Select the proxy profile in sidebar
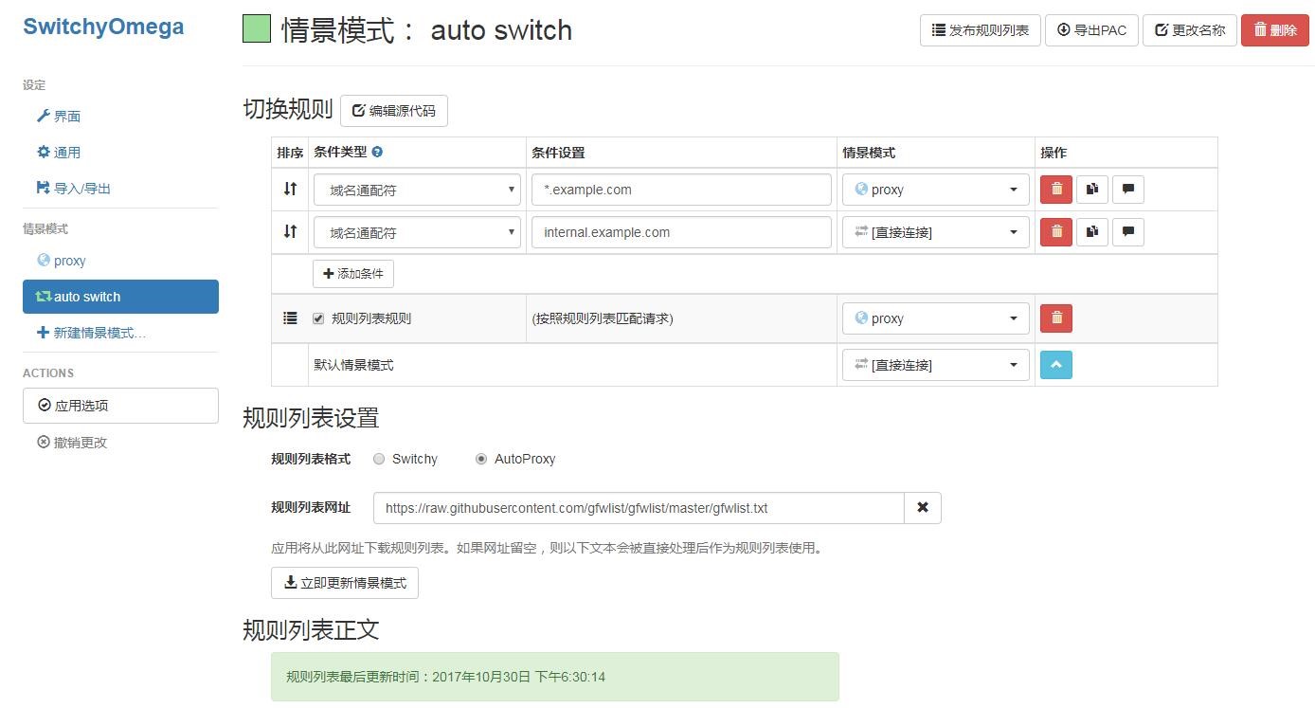This screenshot has width=1315, height=708. click(x=62, y=261)
